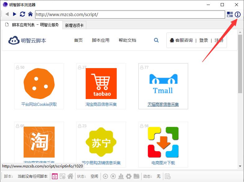
Task: Open the log history icon at status bar end
Action: (168, 176)
